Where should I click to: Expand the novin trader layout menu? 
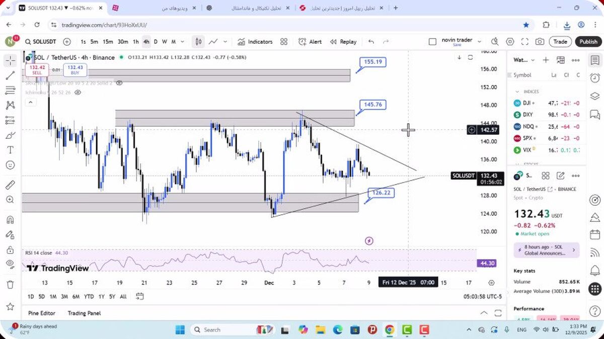(479, 42)
